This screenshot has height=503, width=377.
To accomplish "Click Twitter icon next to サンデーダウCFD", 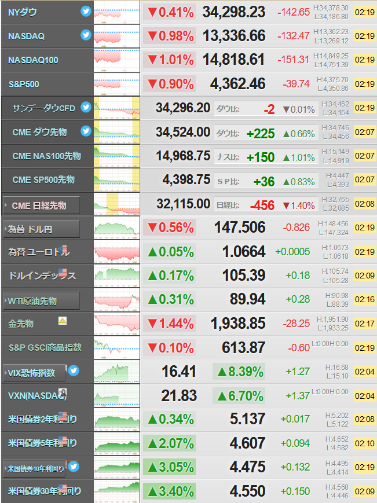I will click(86, 107).
